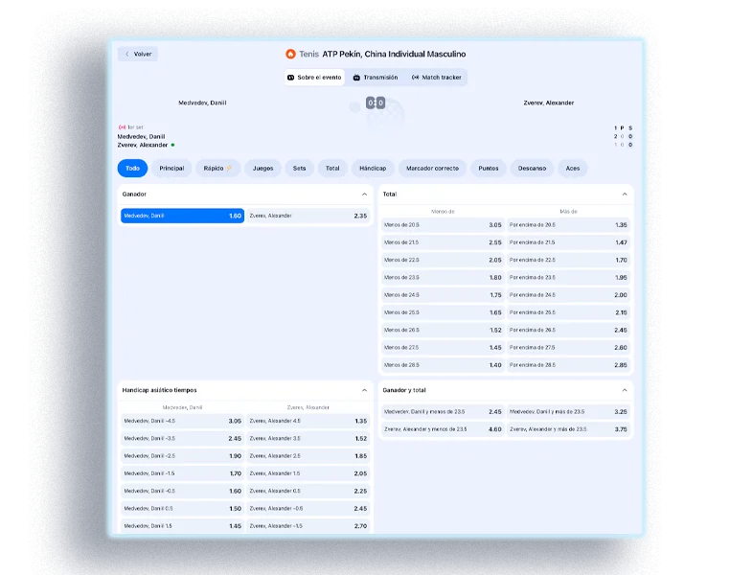This screenshot has height=575, width=753.
Task: Click the live 1er set indicator icon
Action: pyautogui.click(x=122, y=126)
